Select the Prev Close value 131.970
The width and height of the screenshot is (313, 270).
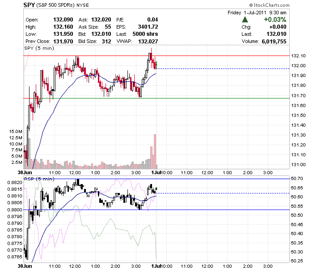coord(63,41)
